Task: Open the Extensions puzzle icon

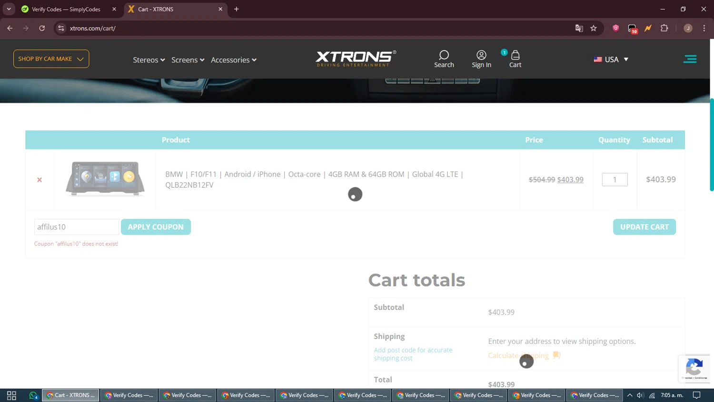Action: (664, 28)
